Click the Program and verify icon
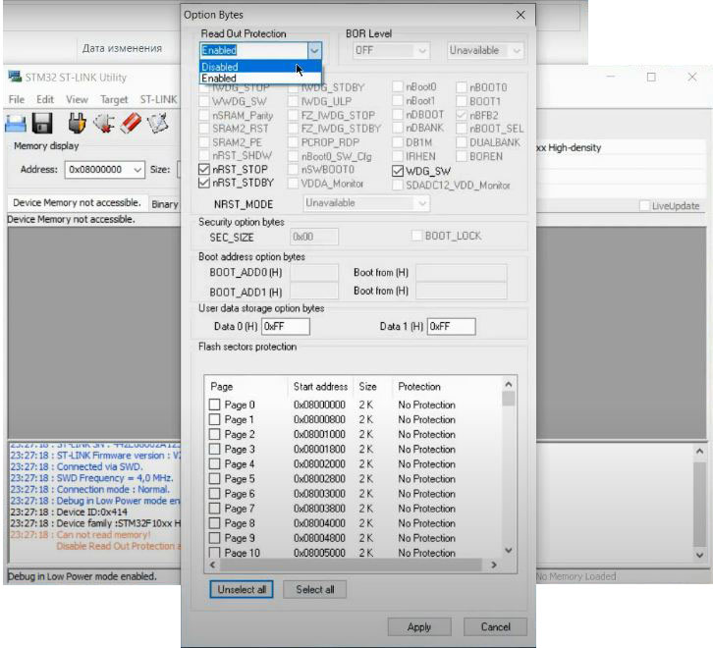713x648 pixels. point(157,123)
